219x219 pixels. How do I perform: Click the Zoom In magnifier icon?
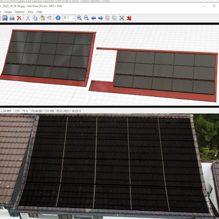[x=79, y=18]
